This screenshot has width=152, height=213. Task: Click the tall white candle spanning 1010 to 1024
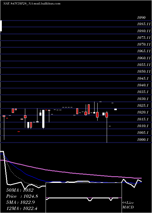43,119
